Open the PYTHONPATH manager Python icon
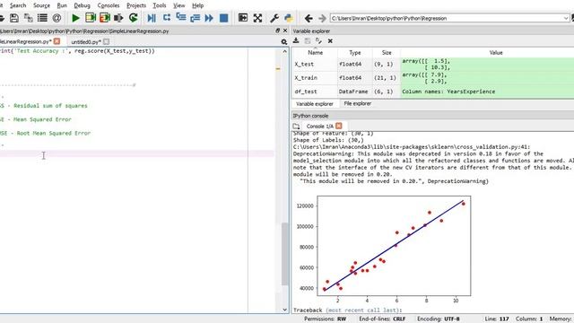Viewport: 574px width, 323px height. click(x=288, y=18)
